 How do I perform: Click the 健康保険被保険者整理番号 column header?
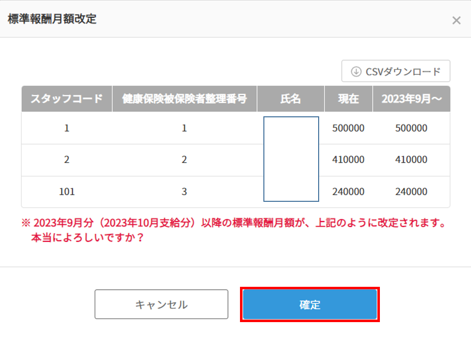point(184,98)
